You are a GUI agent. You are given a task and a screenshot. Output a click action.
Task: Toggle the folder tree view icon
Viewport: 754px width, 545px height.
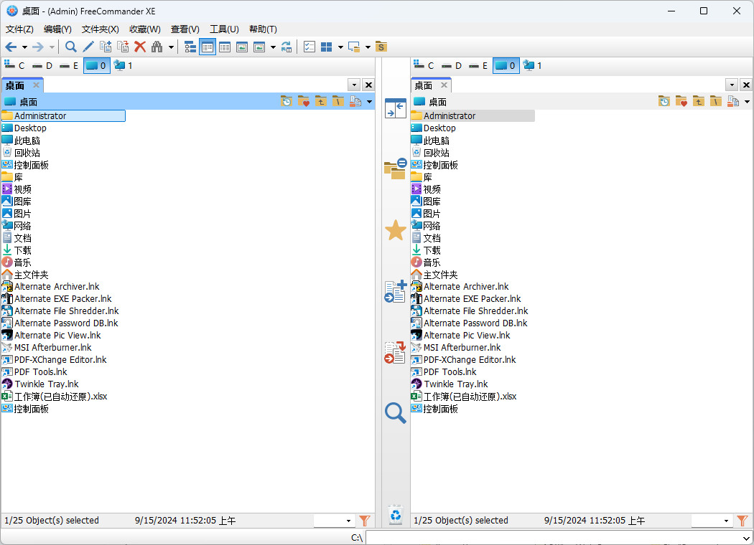coord(190,47)
